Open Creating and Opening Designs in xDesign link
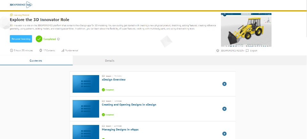Screen dimensions: 307x139 (129, 104)
